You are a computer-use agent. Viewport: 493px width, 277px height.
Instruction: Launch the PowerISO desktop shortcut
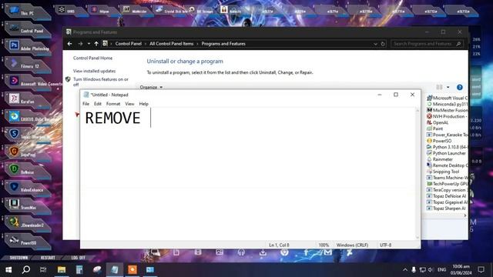(x=27, y=241)
